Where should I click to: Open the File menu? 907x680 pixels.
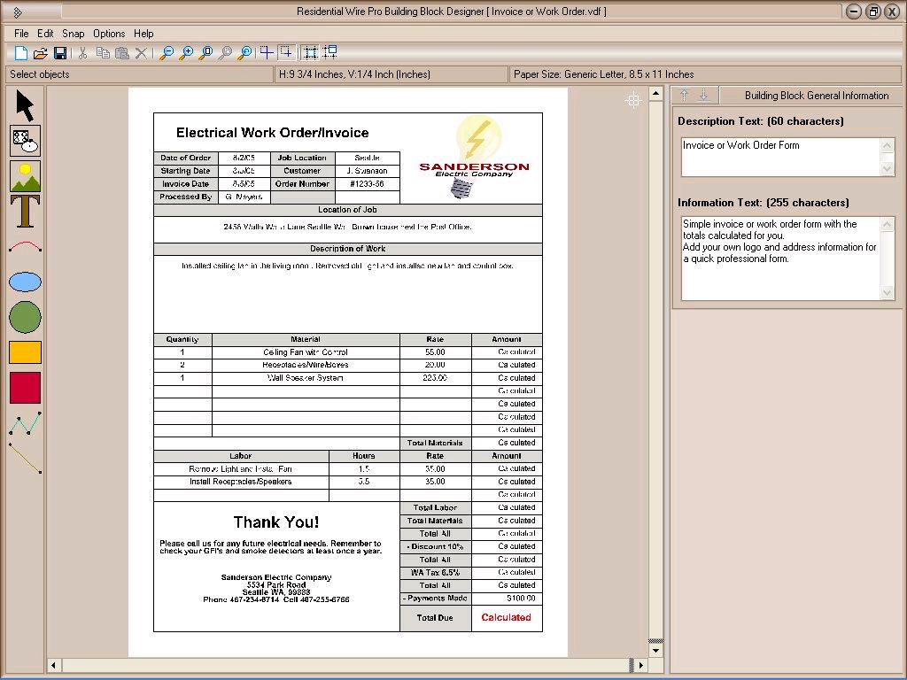(21, 34)
